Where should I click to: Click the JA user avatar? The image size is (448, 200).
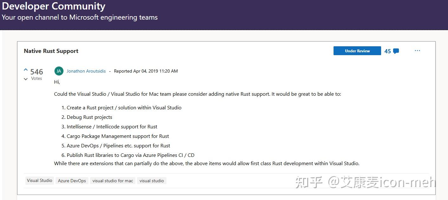tap(59, 71)
